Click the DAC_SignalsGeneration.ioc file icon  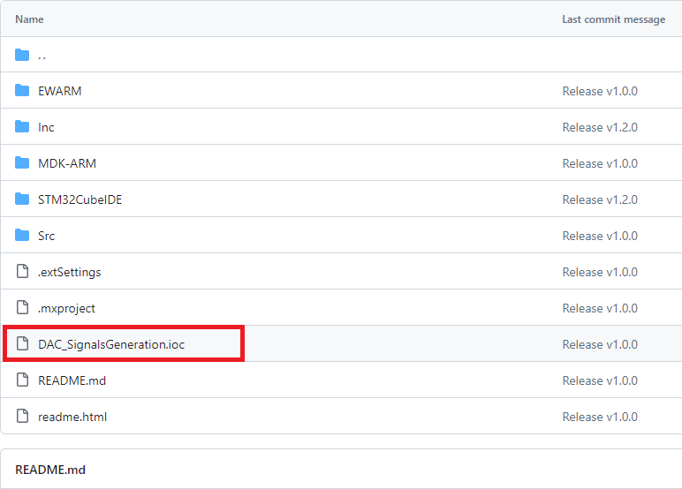pos(22,344)
